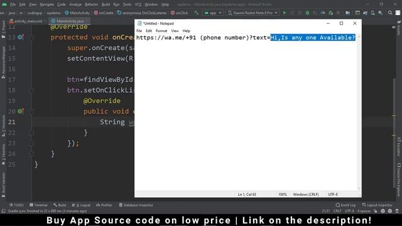
Task: Collapse the code fold at line 20
Action: [32, 112]
